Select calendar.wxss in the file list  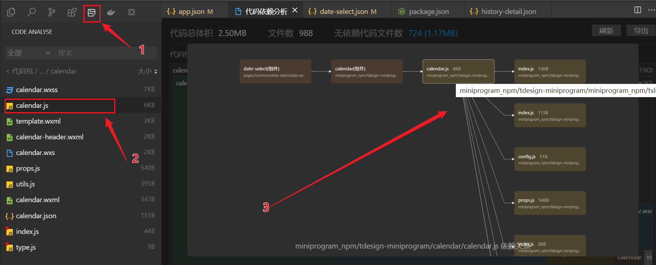point(37,90)
